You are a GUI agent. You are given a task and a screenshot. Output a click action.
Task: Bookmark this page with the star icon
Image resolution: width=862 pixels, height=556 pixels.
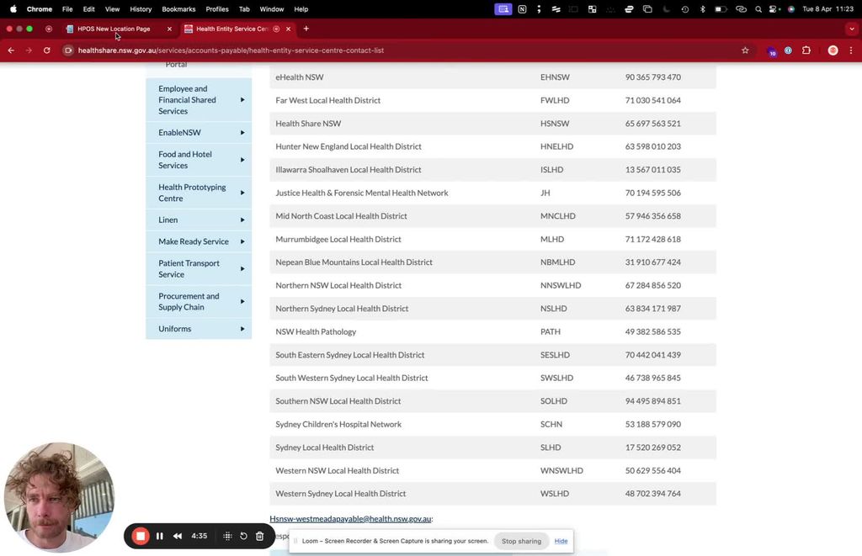745,50
